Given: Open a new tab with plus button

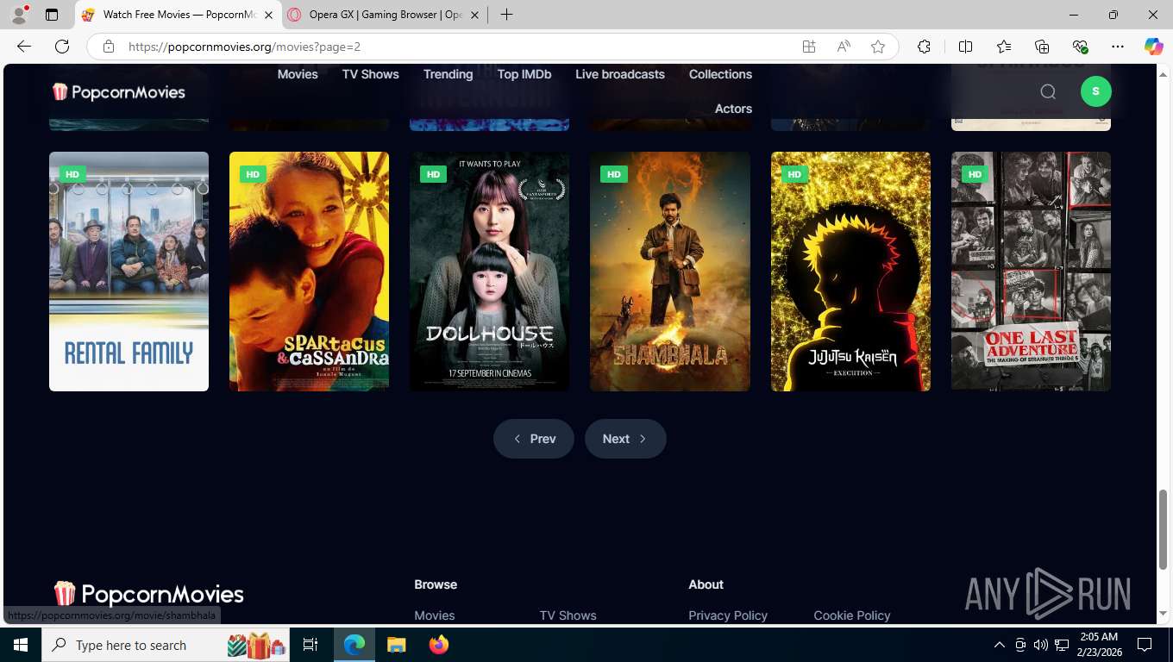Looking at the screenshot, I should pyautogui.click(x=506, y=15).
